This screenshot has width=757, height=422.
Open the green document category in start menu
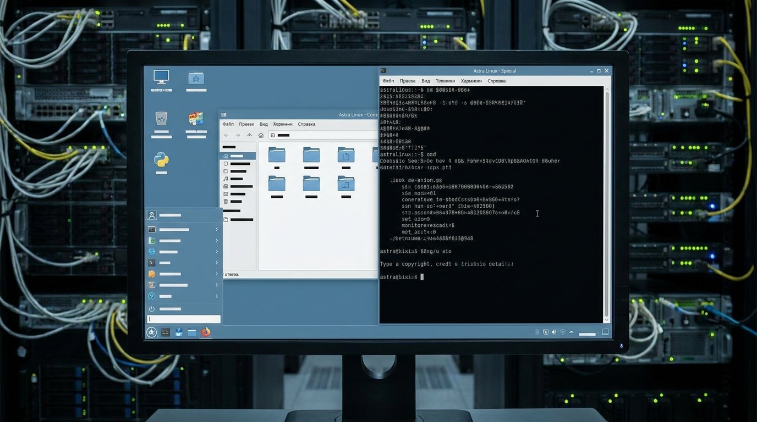[152, 241]
